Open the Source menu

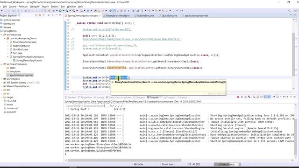[x=13, y=7]
